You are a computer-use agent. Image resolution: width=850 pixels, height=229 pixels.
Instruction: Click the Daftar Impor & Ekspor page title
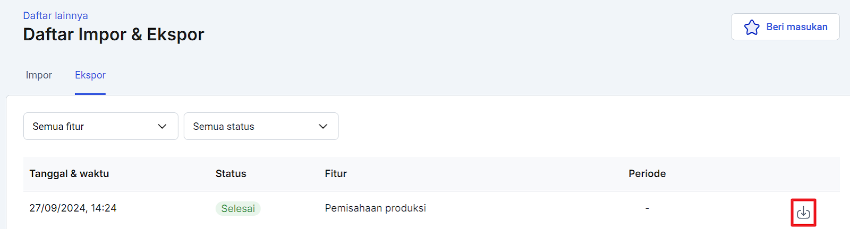pyautogui.click(x=114, y=34)
